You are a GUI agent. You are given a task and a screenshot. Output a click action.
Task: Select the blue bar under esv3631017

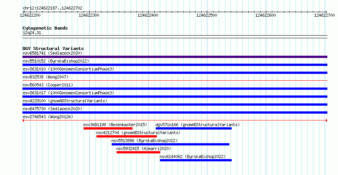[175, 97]
